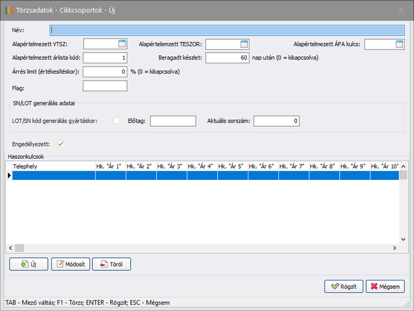Select the Aktuális sorszám field
The image size is (414, 311).
[x=276, y=121]
